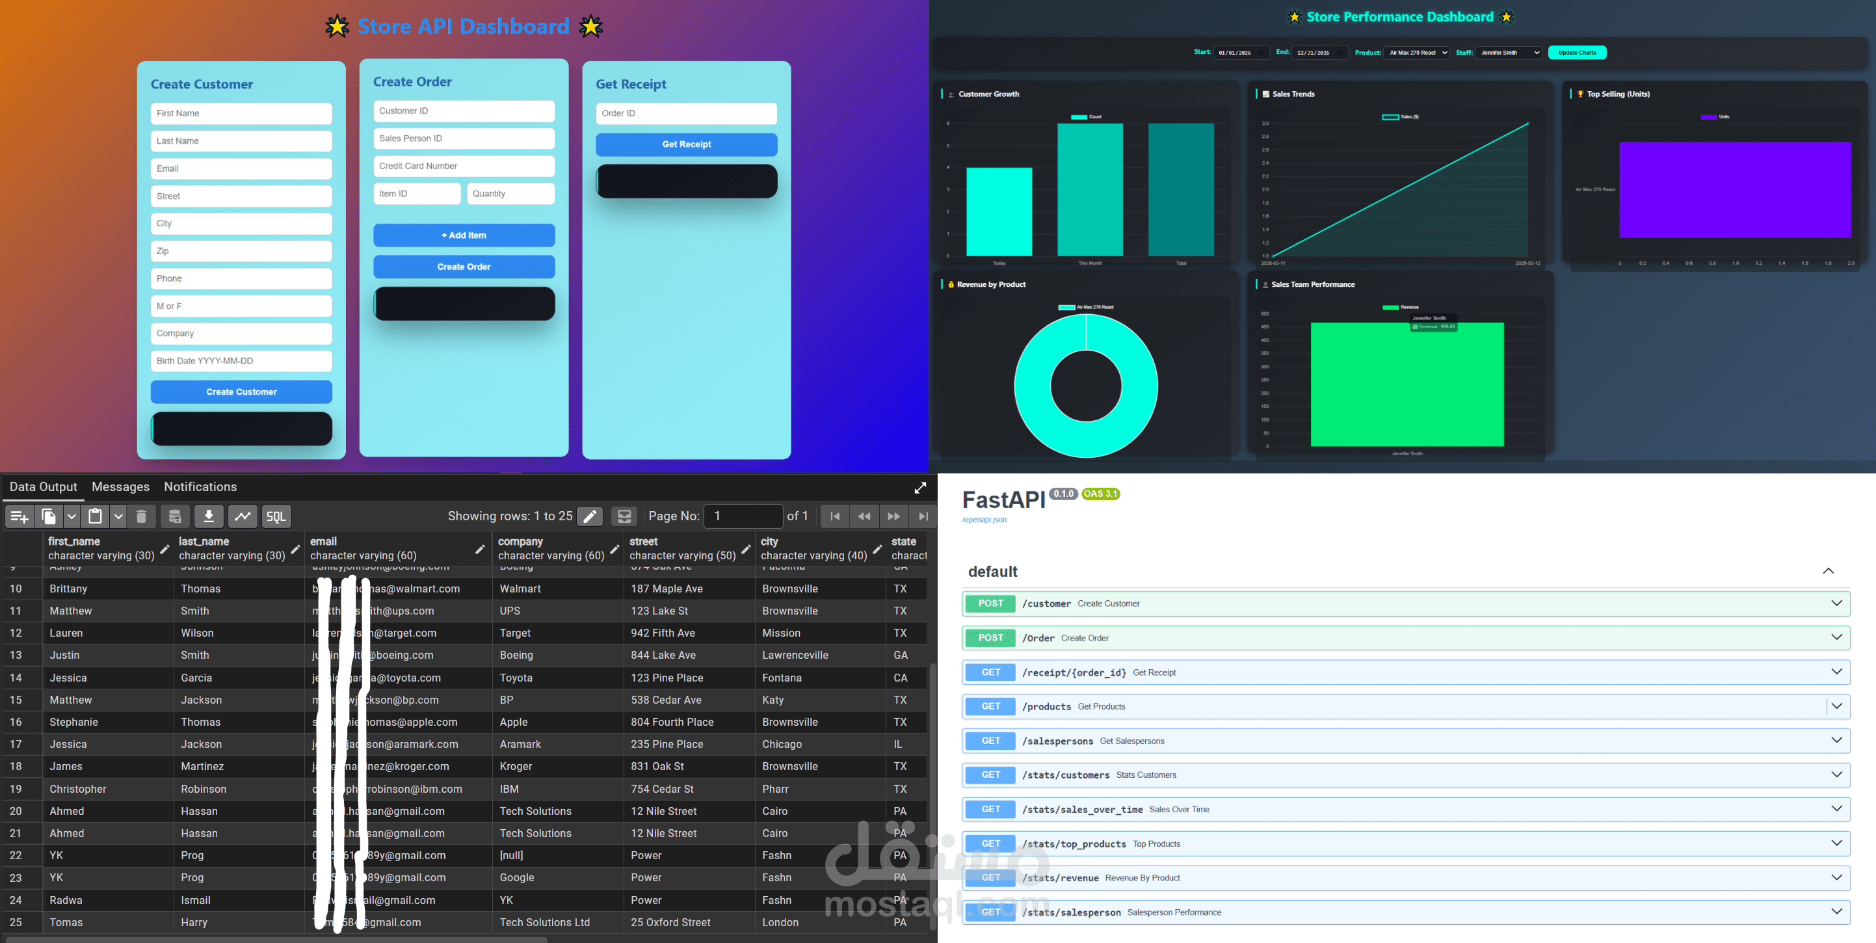The height and width of the screenshot is (943, 1876).
Task: Select the add row icon in Data Output toolbar
Action: [18, 516]
